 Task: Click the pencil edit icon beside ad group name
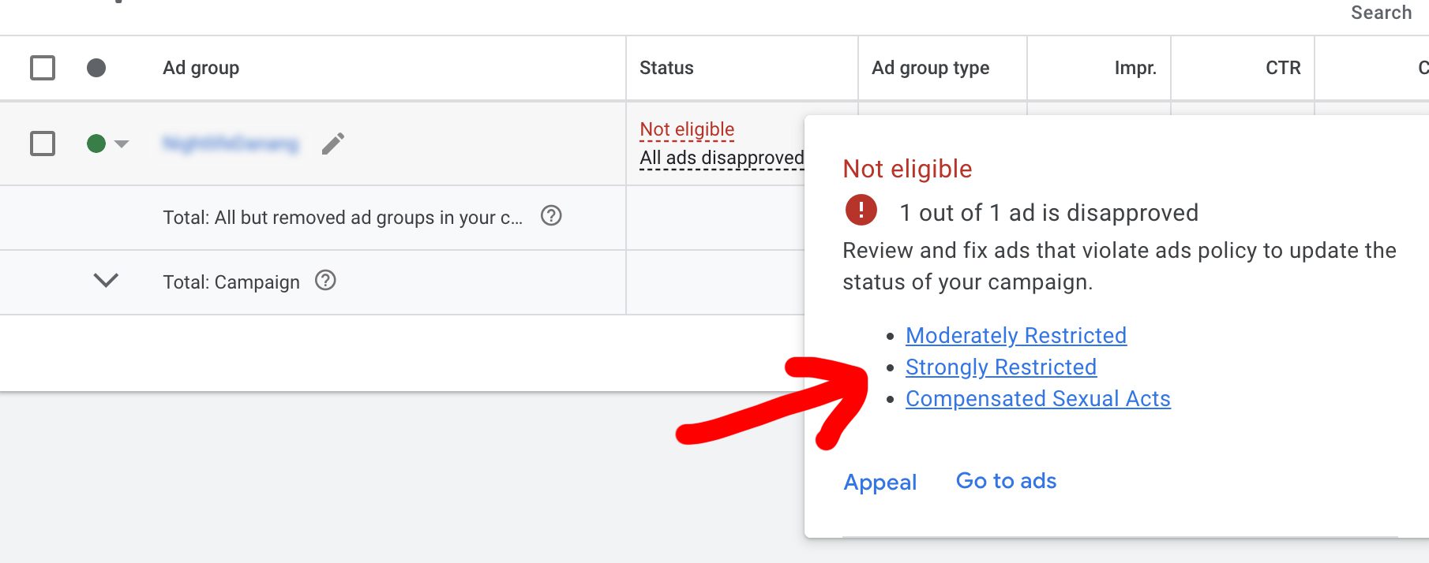[x=333, y=144]
